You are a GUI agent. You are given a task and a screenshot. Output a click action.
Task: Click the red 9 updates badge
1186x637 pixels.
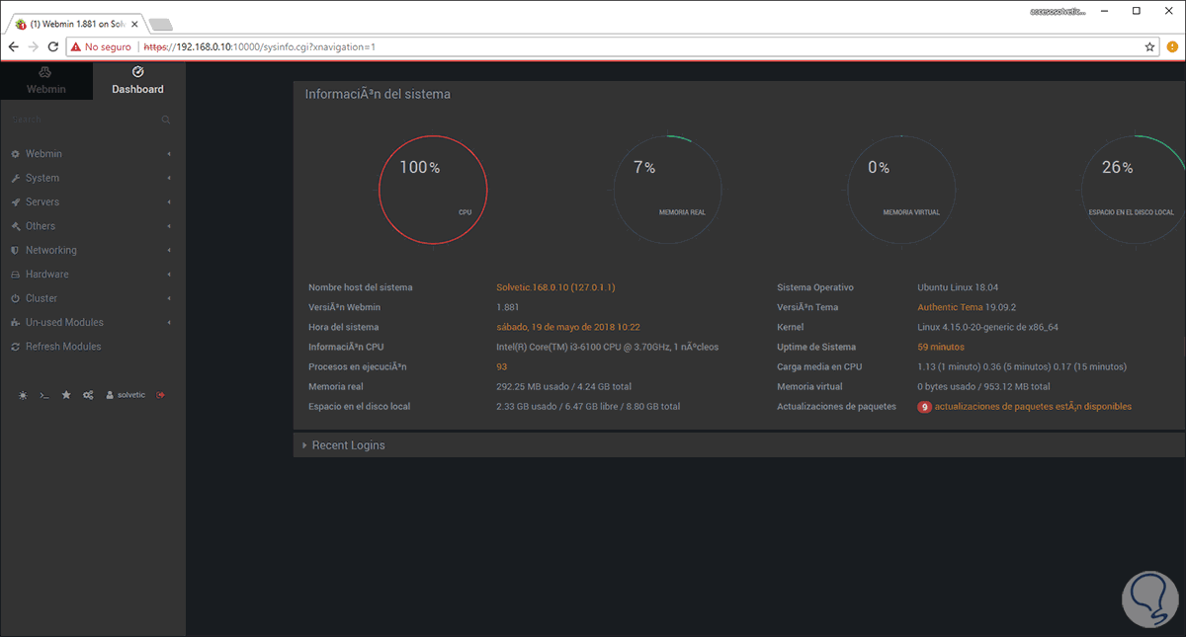(x=924, y=406)
